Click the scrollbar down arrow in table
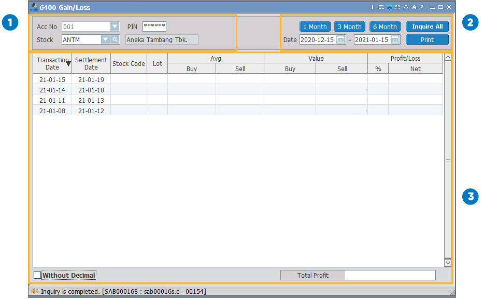The height and width of the screenshot is (299, 484). pos(448,263)
